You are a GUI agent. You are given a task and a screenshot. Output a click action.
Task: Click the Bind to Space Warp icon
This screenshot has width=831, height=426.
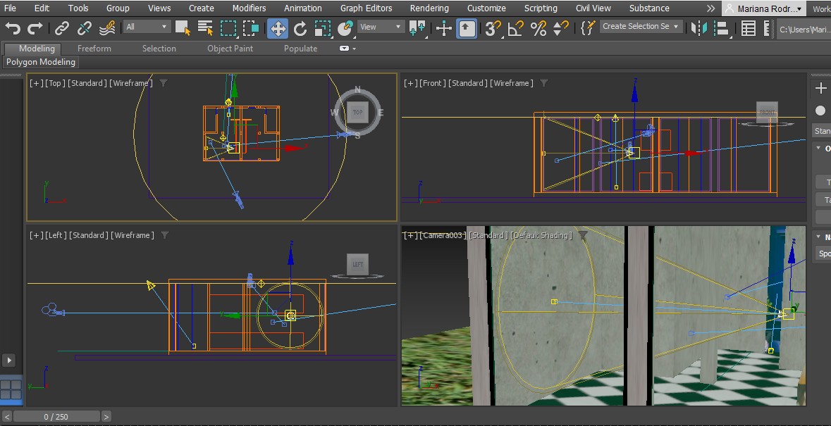(x=107, y=28)
